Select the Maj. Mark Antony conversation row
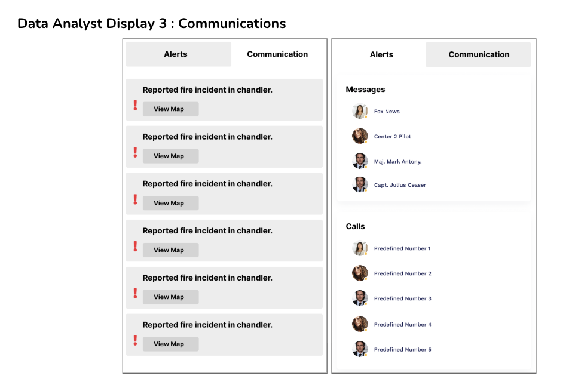Image resolution: width=569 pixels, height=388 pixels. point(398,161)
